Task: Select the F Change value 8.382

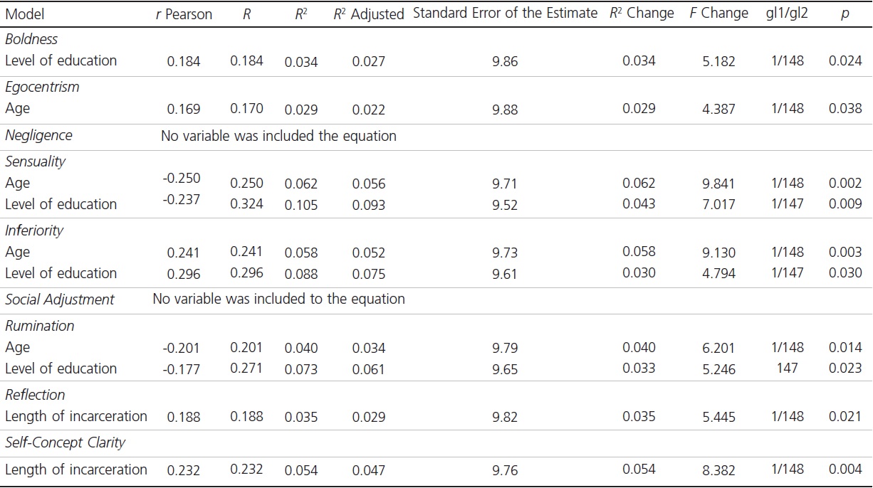Action: click(718, 470)
